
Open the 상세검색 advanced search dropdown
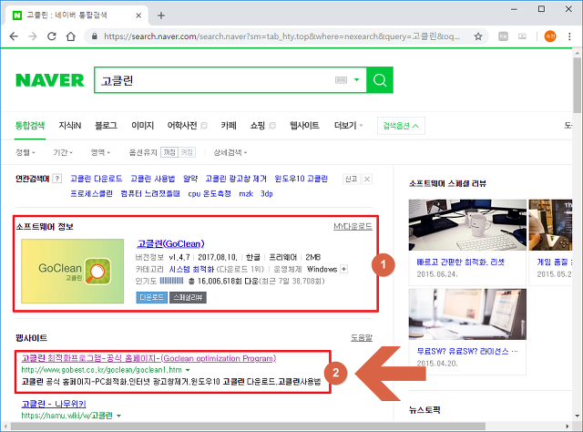pyautogui.click(x=230, y=152)
